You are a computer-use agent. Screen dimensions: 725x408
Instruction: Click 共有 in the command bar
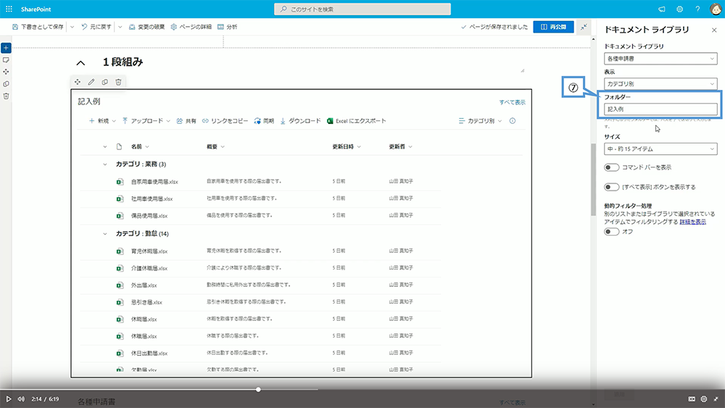click(186, 120)
